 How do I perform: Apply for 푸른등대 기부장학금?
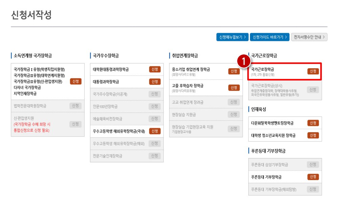[x=313, y=176]
